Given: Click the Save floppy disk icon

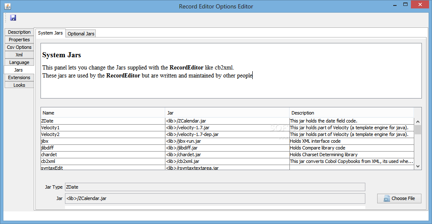Looking at the screenshot, I should (x=13, y=18).
